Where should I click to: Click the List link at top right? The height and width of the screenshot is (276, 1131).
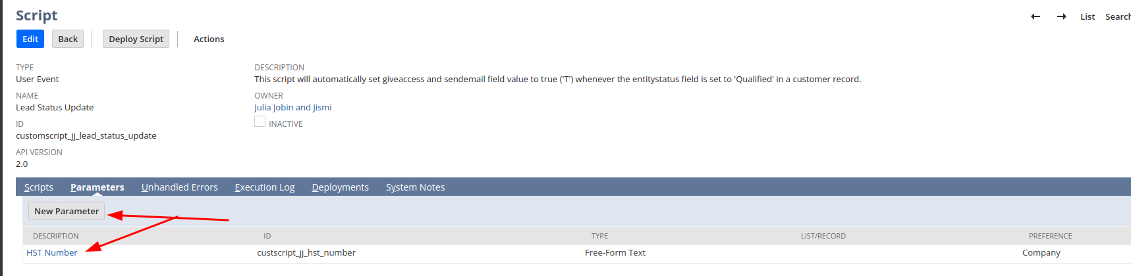(1088, 17)
